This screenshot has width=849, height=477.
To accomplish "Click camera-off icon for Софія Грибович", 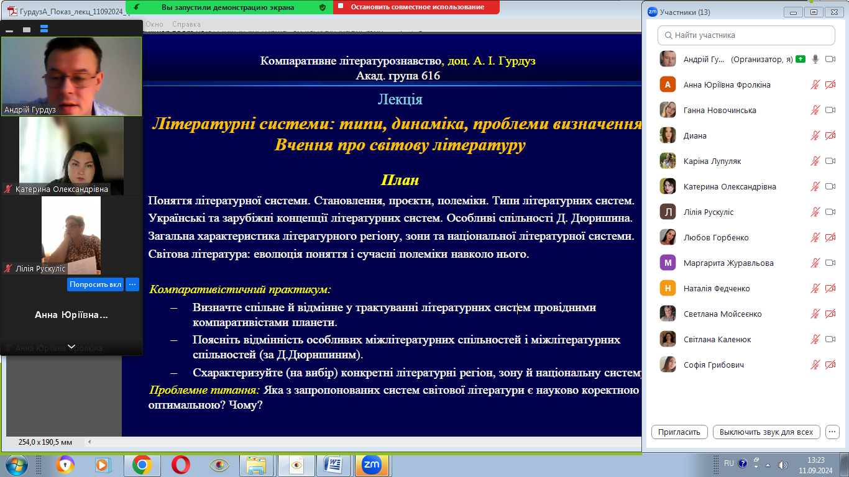I will click(x=830, y=365).
